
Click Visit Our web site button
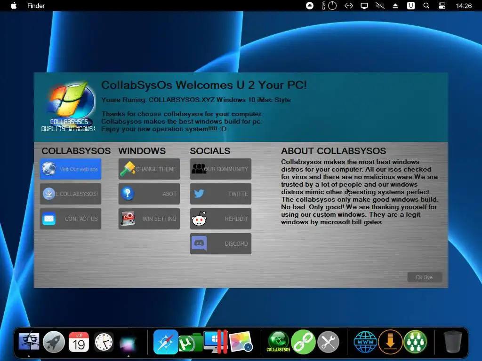71,169
